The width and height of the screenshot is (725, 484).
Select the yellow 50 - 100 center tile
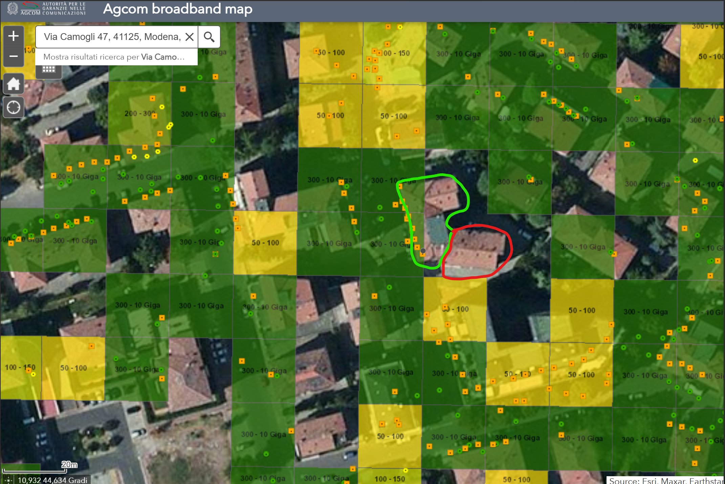[265, 243]
